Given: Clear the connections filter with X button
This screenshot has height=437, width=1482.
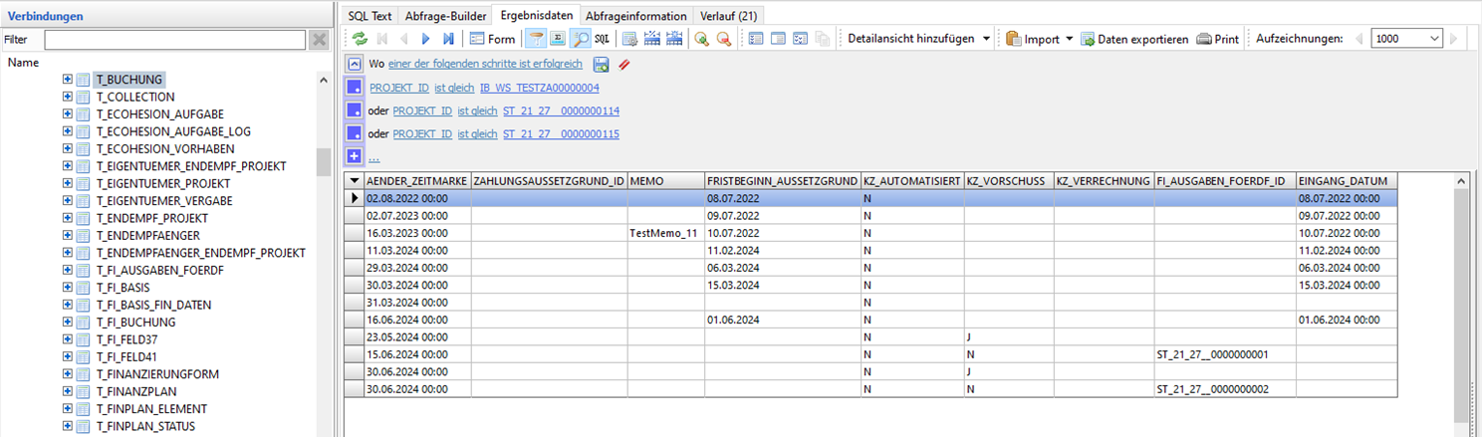Looking at the screenshot, I should (x=319, y=40).
